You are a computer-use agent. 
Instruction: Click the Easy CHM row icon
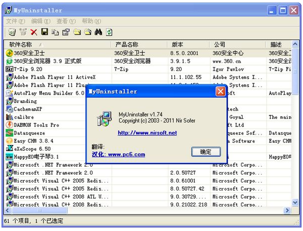(x=9, y=141)
